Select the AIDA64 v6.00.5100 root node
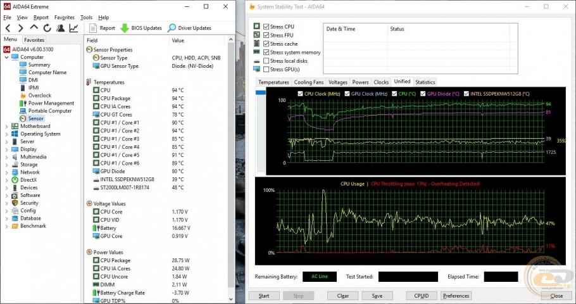The width and height of the screenshot is (576, 304). (x=28, y=49)
